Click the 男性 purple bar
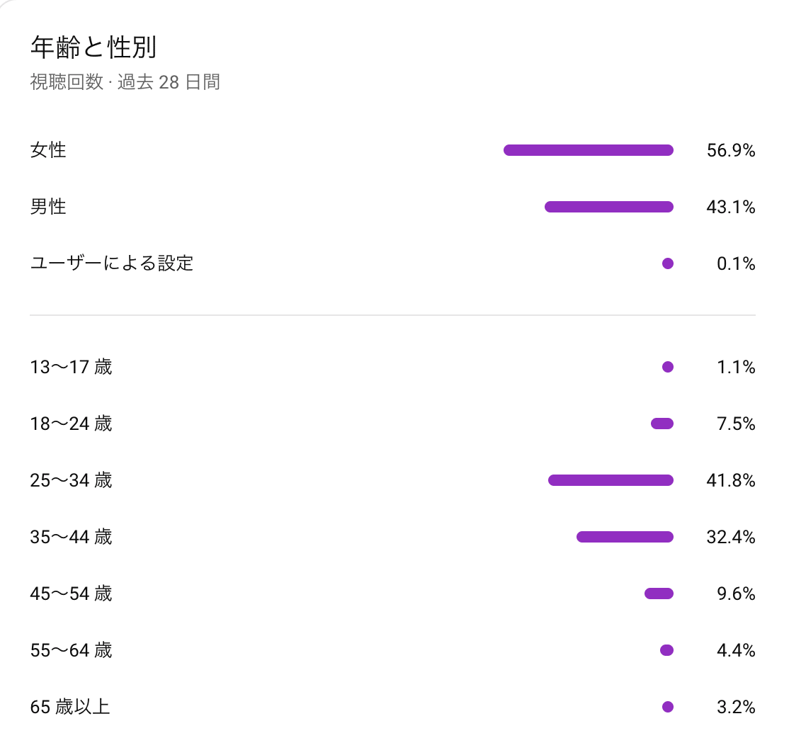Viewport: 789px width, 738px height. [x=608, y=207]
